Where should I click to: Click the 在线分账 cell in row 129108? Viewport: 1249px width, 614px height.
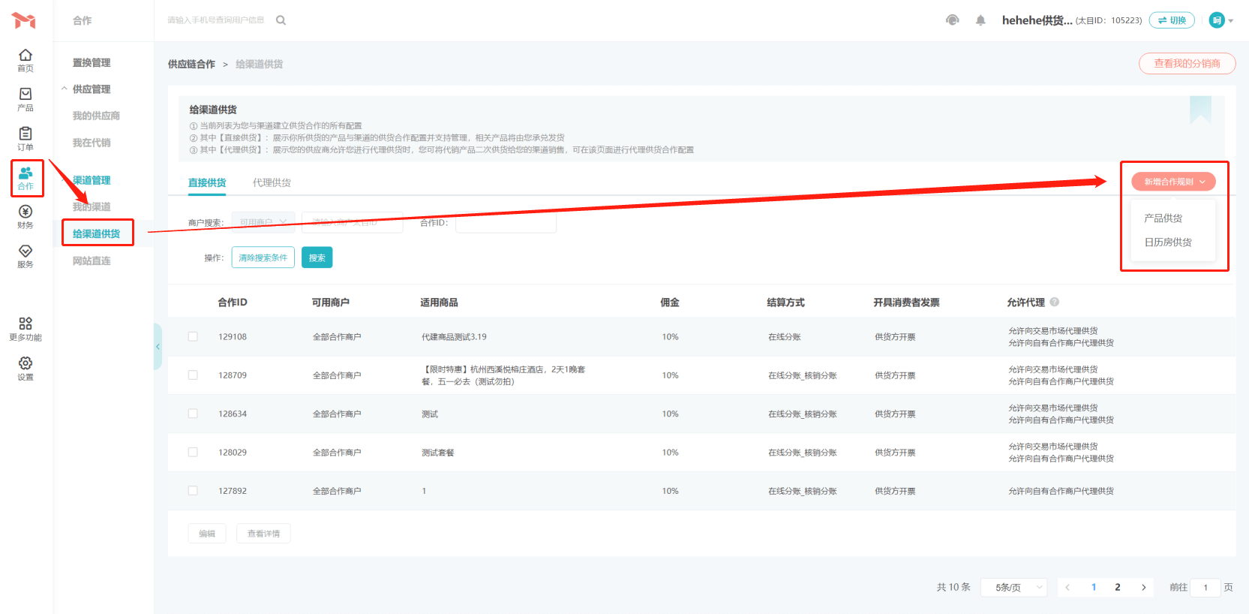pyautogui.click(x=785, y=337)
